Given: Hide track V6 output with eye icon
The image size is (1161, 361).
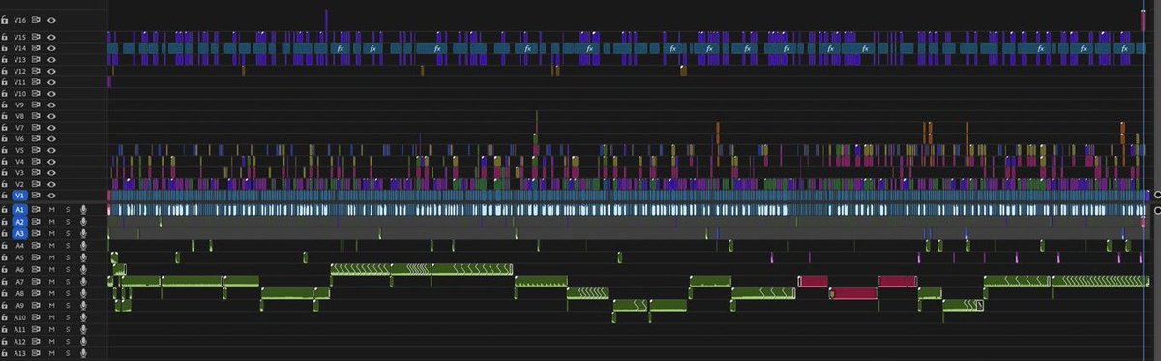Looking at the screenshot, I should click(x=51, y=138).
